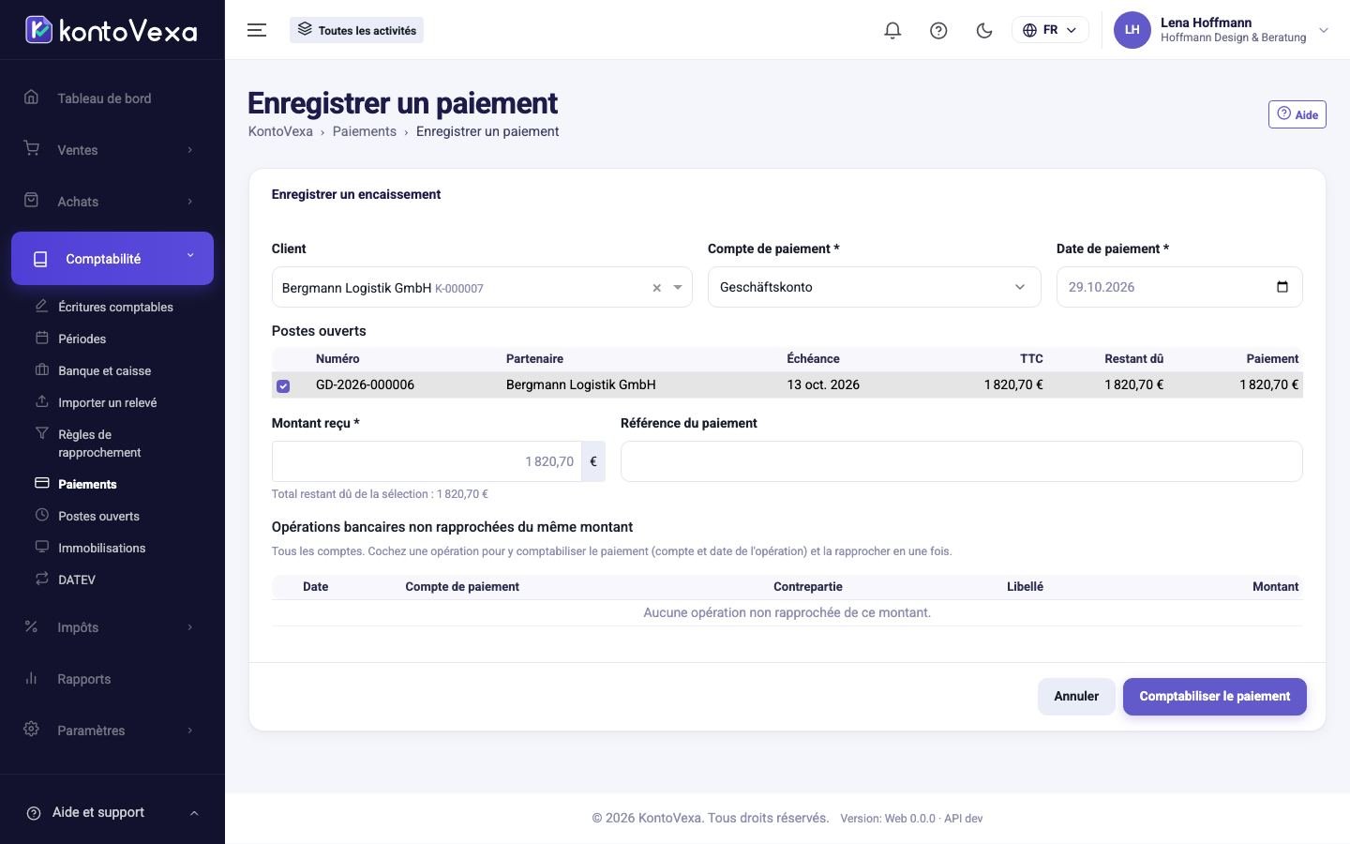Open the Toutes les activités selector
The image size is (1350, 844).
click(x=356, y=30)
